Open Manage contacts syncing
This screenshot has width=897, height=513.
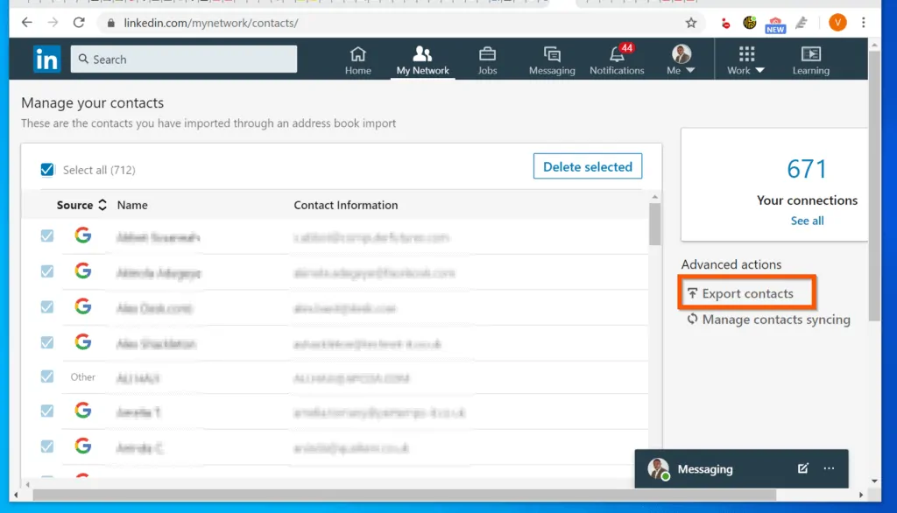(x=776, y=320)
